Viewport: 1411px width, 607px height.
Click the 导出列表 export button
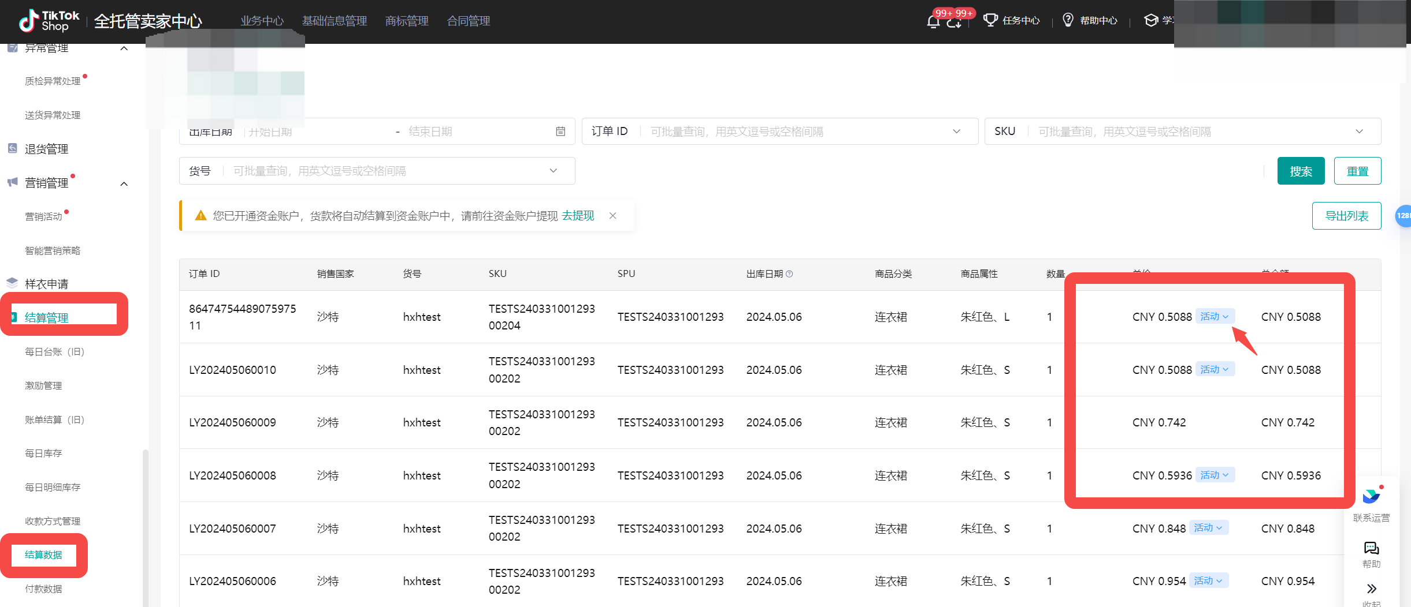(1346, 216)
